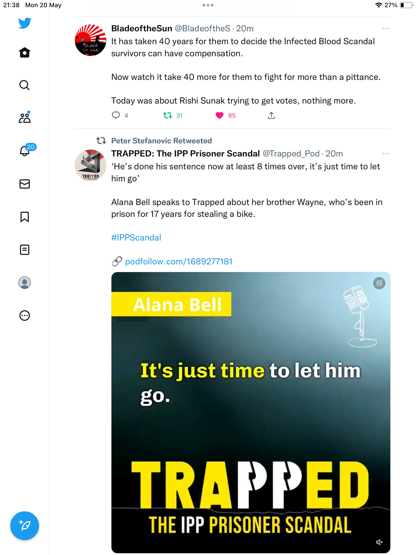Image resolution: width=416 pixels, height=555 pixels.
Task: Go to Home timeline icon
Action: [25, 52]
